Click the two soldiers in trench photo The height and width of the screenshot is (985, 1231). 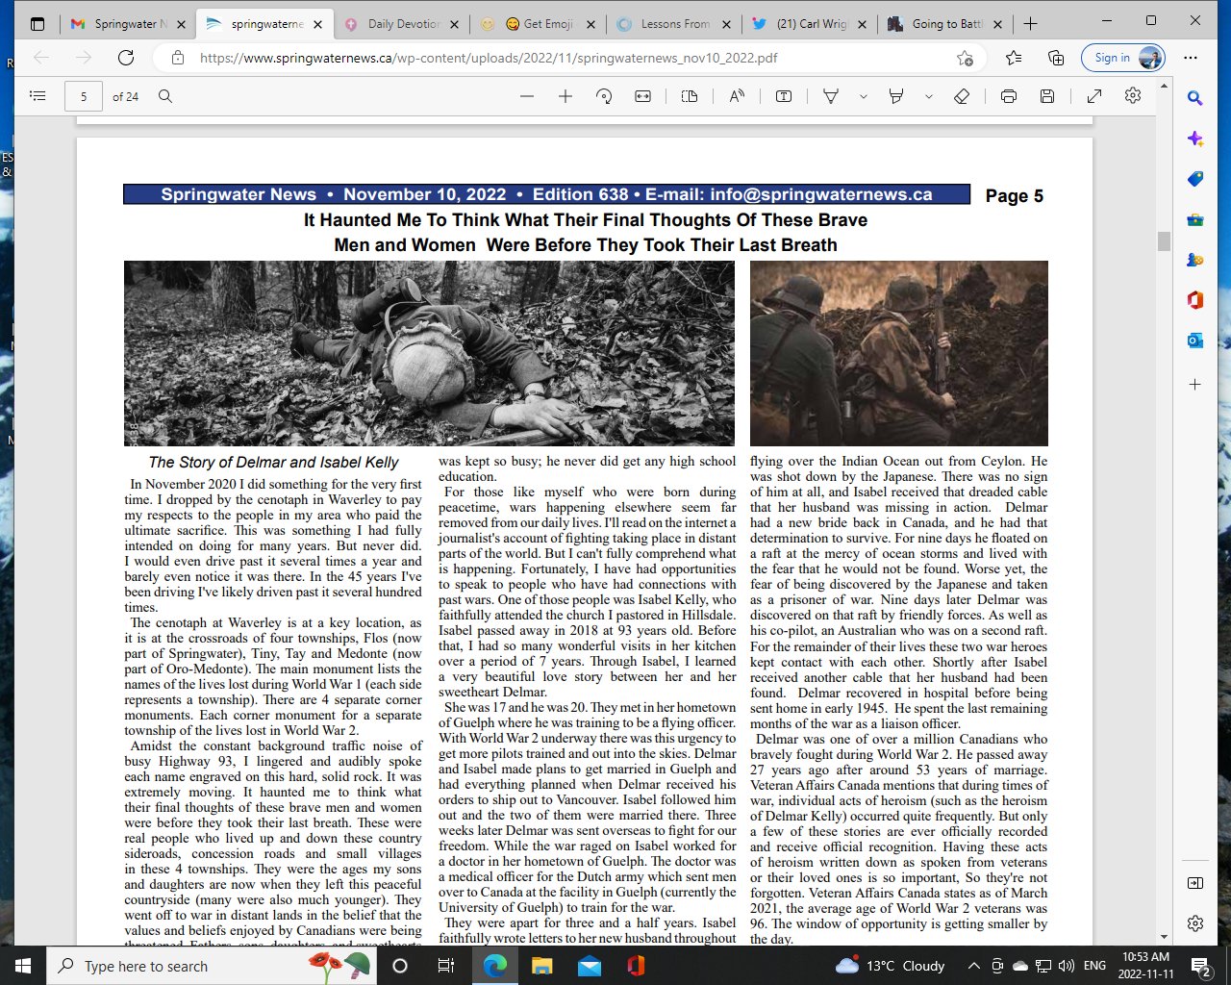pyautogui.click(x=899, y=353)
